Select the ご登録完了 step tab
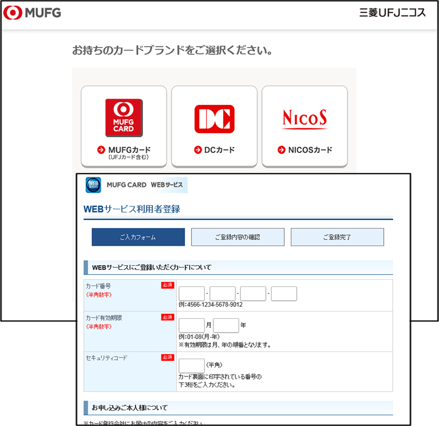 coord(337,237)
